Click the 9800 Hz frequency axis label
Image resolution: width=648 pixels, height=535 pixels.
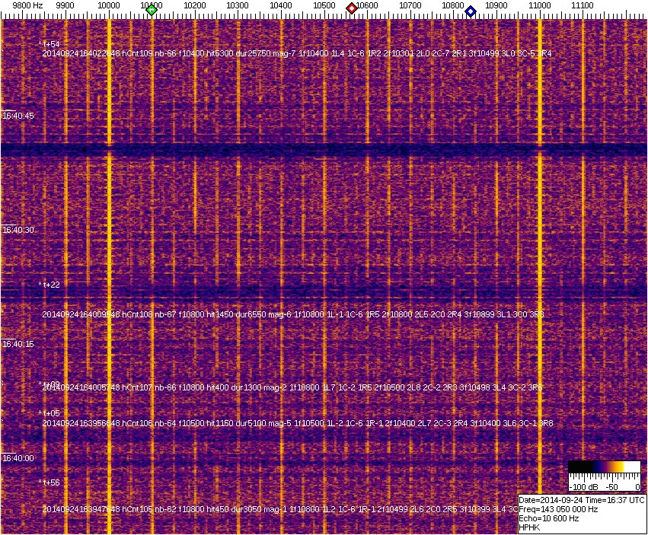pyautogui.click(x=27, y=5)
